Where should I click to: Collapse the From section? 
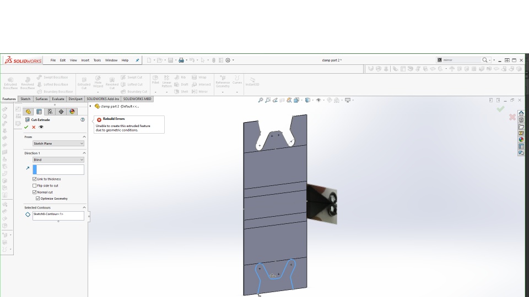[x=84, y=137]
